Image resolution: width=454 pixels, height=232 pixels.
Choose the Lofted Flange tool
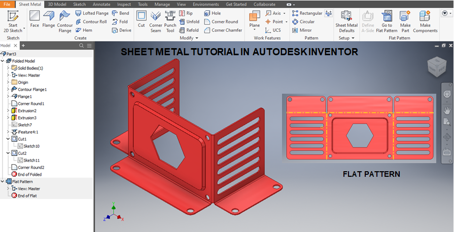tap(92, 13)
